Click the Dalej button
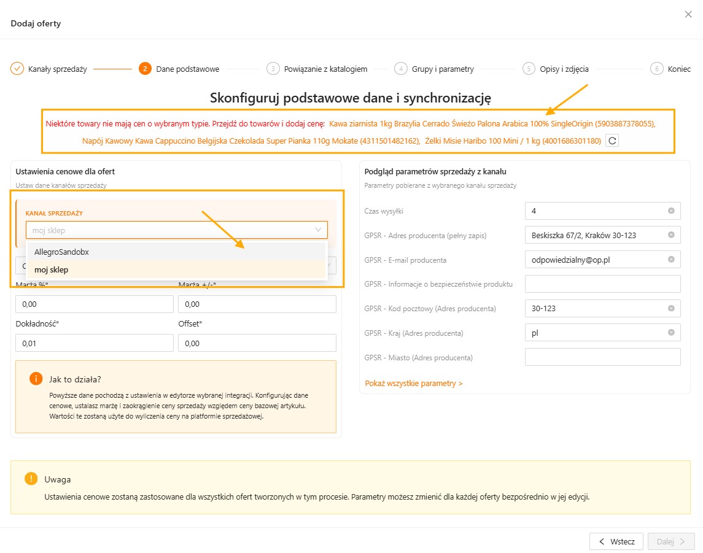 [671, 541]
